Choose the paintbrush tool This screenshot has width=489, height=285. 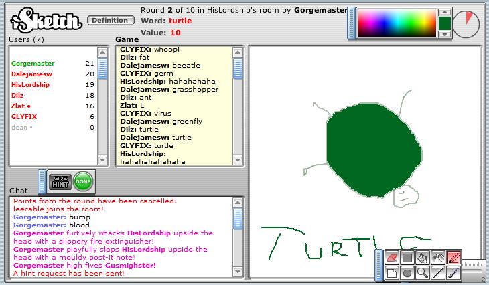tap(453, 273)
